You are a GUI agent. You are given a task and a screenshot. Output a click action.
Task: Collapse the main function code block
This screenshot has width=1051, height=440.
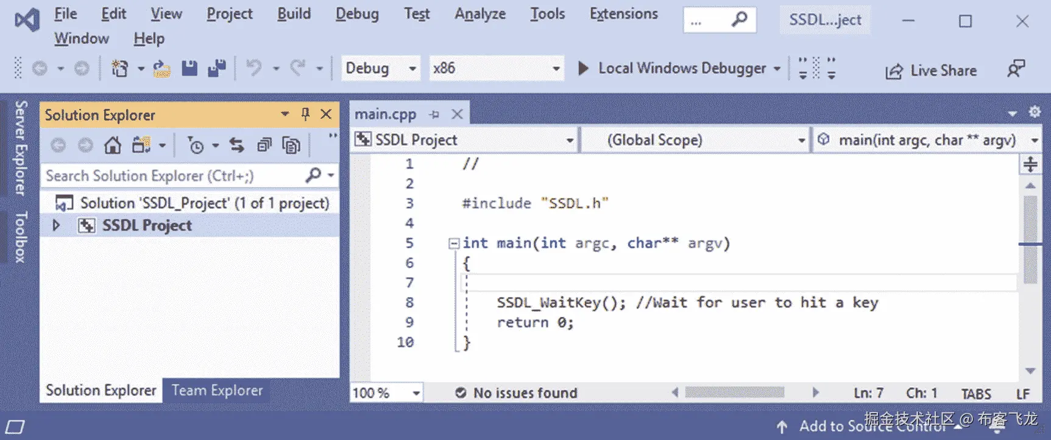(x=453, y=243)
